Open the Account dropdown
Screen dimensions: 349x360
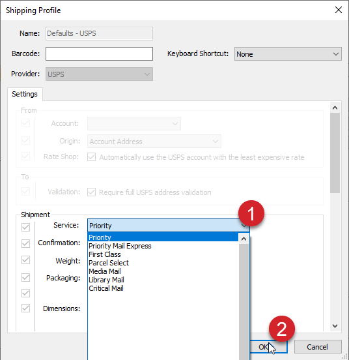point(134,123)
